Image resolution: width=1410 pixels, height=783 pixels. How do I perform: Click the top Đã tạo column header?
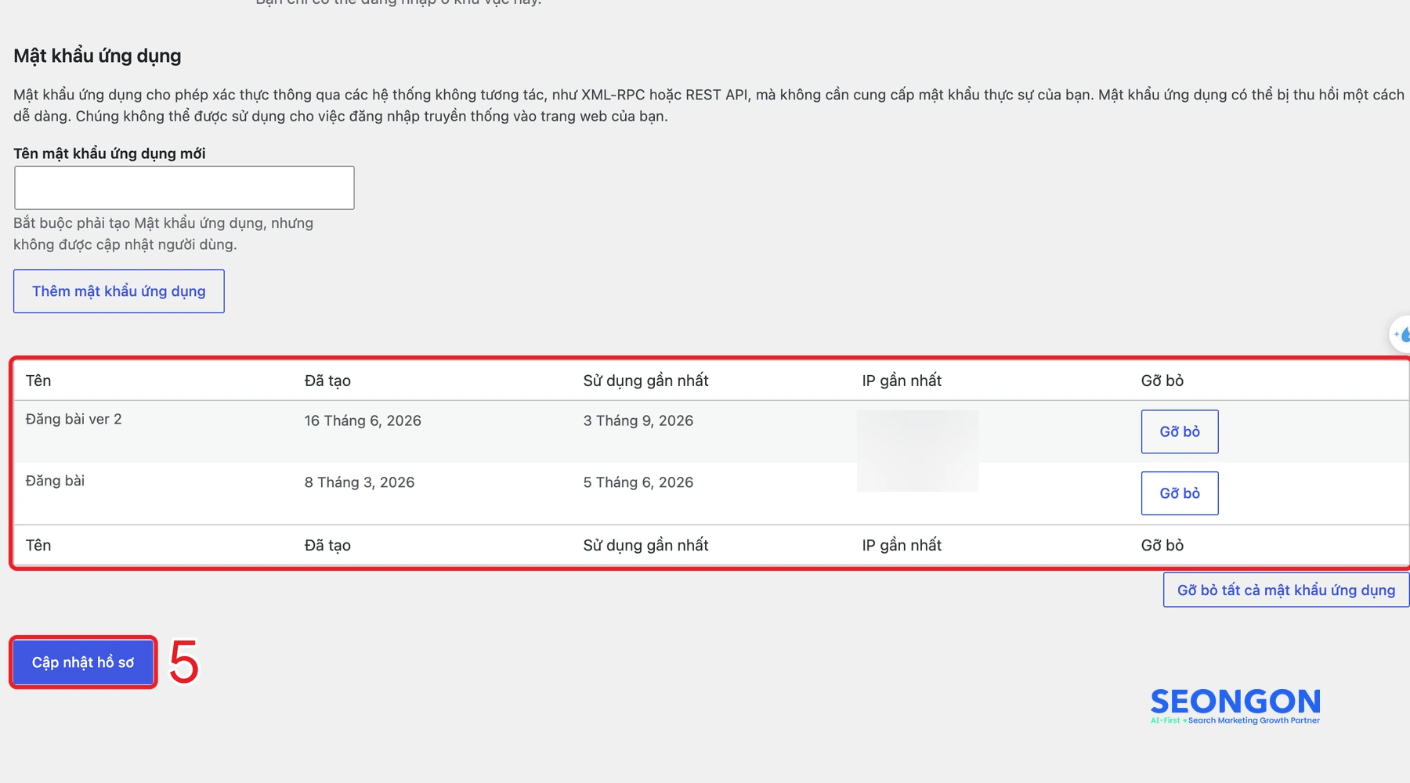pyautogui.click(x=327, y=381)
